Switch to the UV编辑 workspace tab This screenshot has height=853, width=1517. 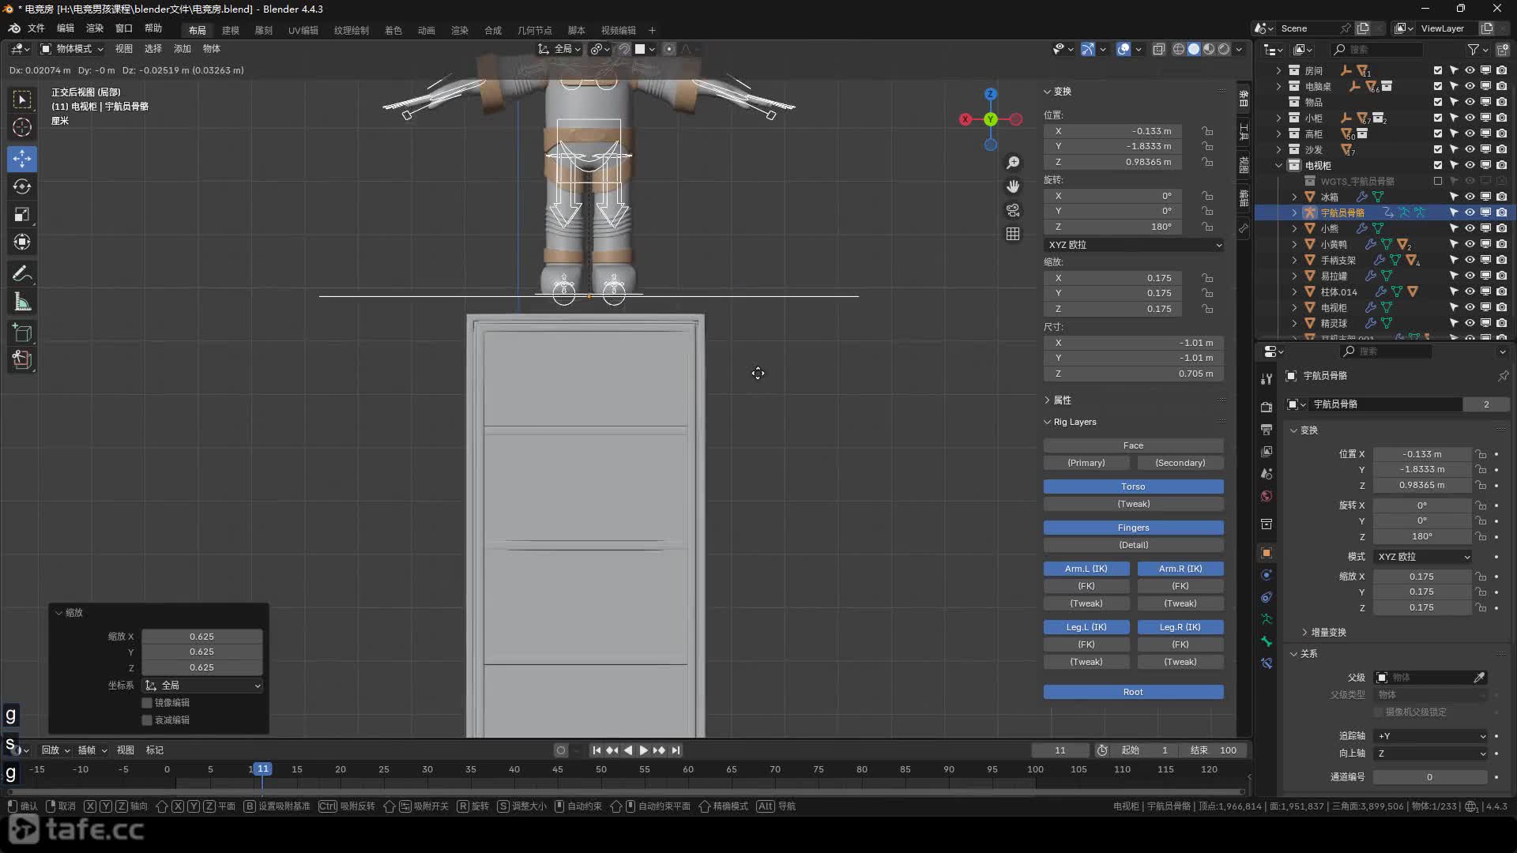click(x=303, y=30)
